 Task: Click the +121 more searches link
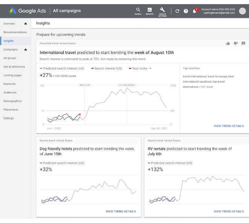[206, 87]
